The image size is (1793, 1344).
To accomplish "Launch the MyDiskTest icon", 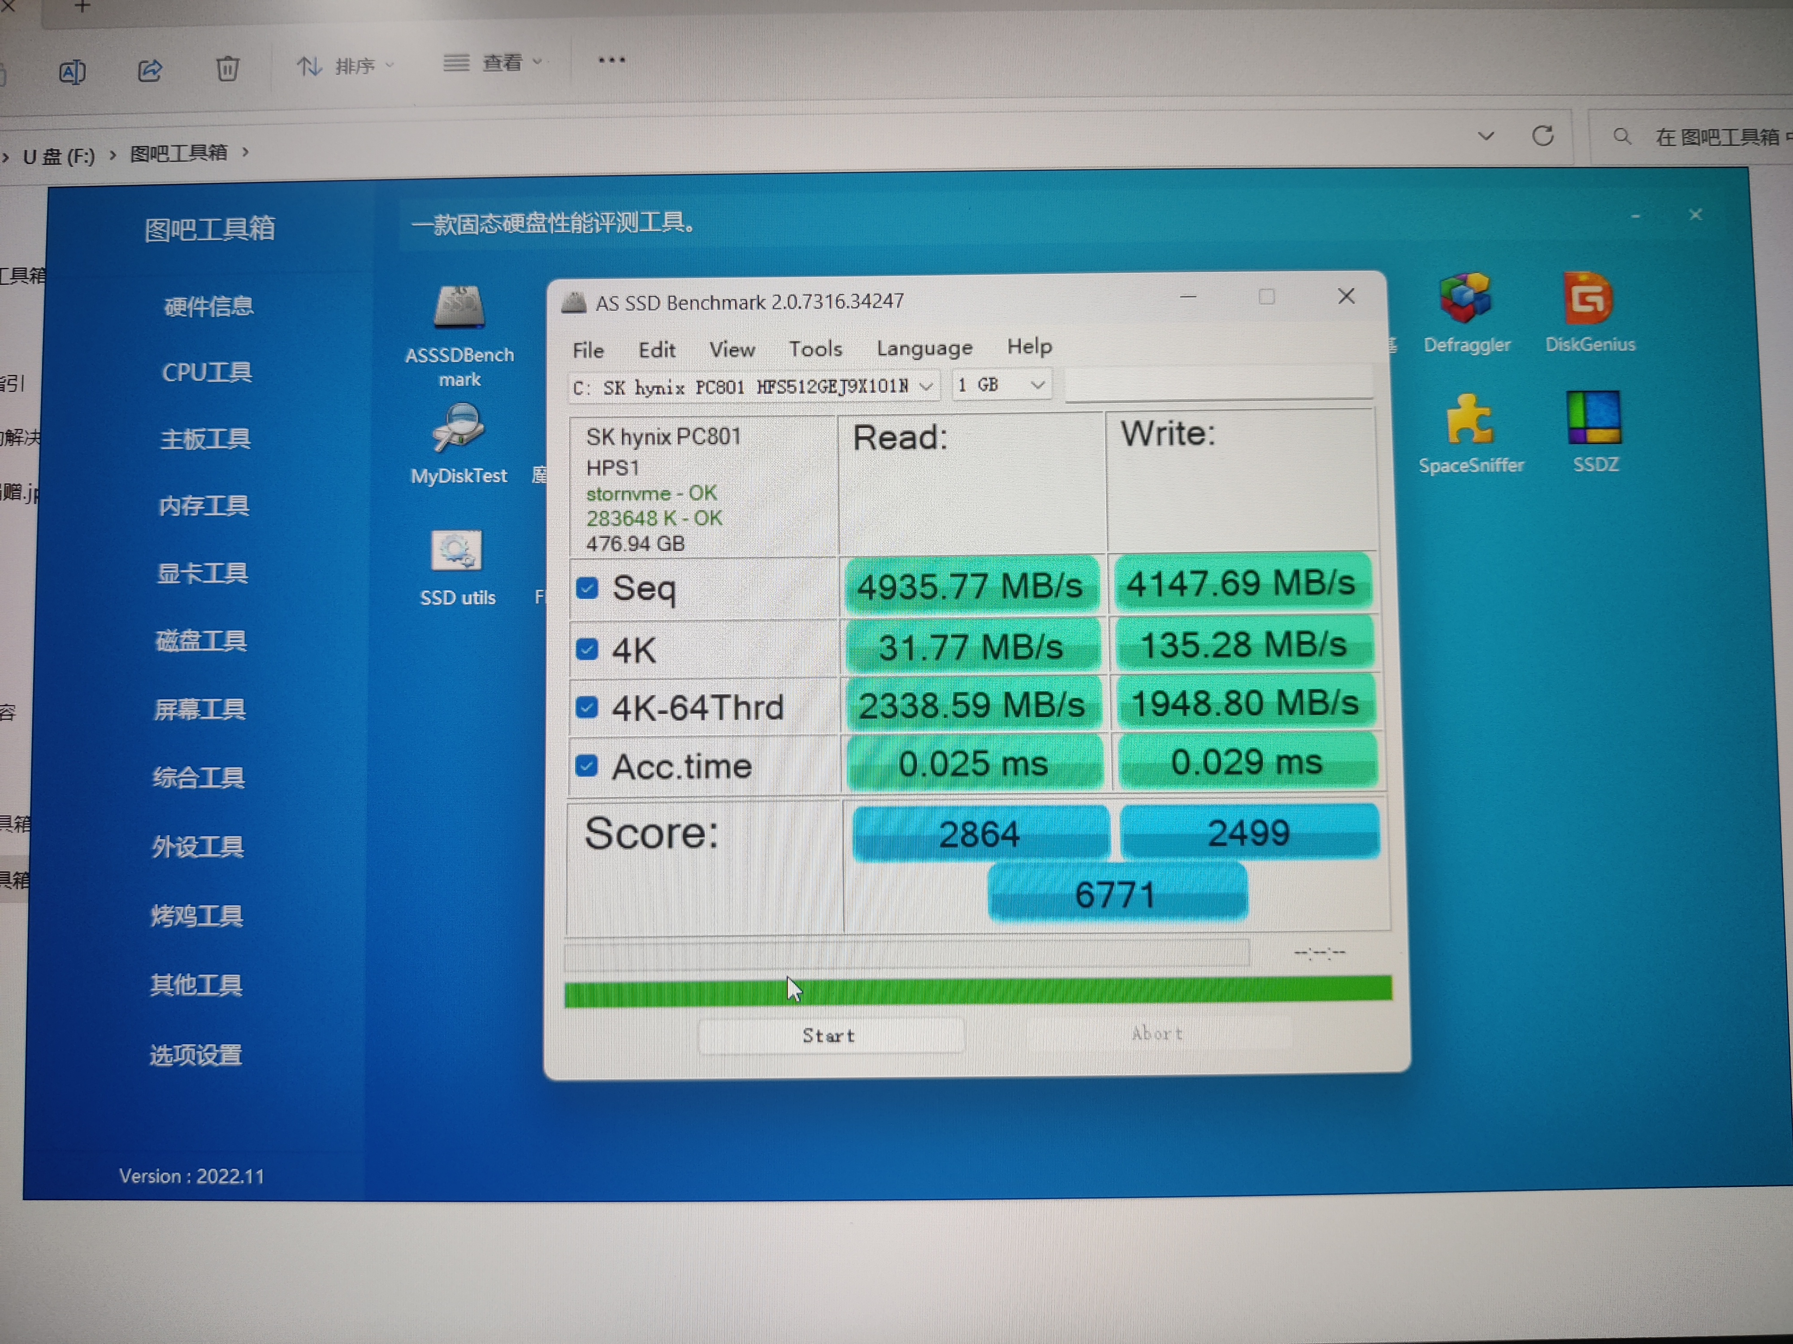I will click(x=459, y=428).
